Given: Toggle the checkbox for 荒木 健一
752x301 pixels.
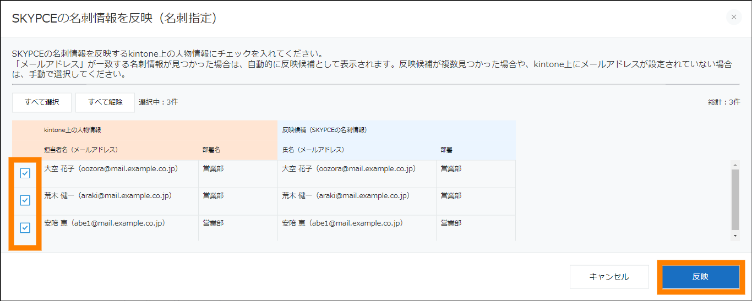Looking at the screenshot, I should pos(25,200).
